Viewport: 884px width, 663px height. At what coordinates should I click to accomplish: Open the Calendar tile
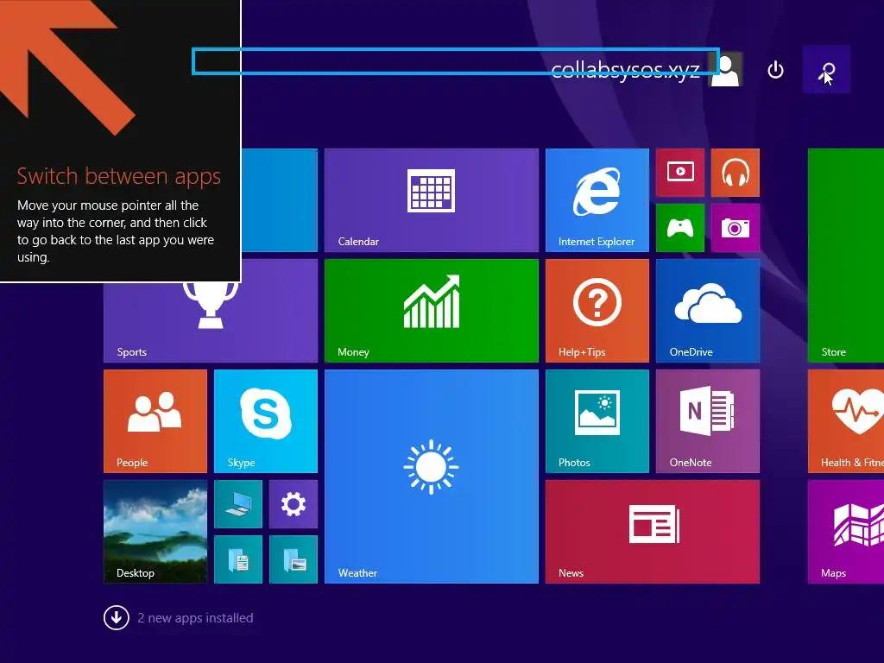432,200
